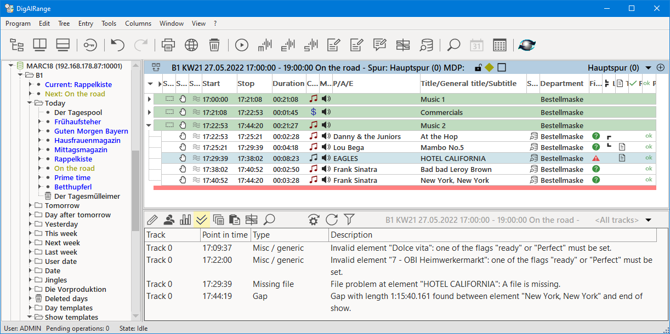The image size is (670, 334).
Task: Open the Hauptspur track dropdown
Action: tap(649, 68)
